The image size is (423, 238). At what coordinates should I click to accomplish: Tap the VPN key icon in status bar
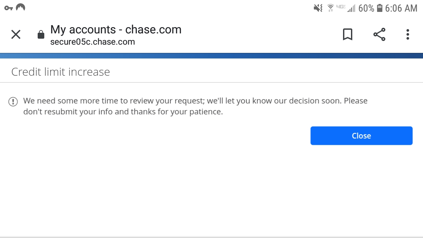[9, 8]
